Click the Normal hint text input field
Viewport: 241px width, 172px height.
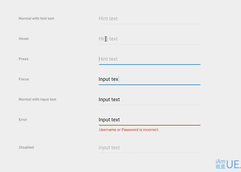[x=150, y=19]
